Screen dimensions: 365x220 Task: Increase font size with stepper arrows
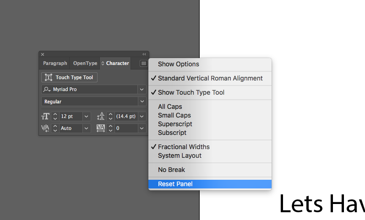[x=55, y=114]
